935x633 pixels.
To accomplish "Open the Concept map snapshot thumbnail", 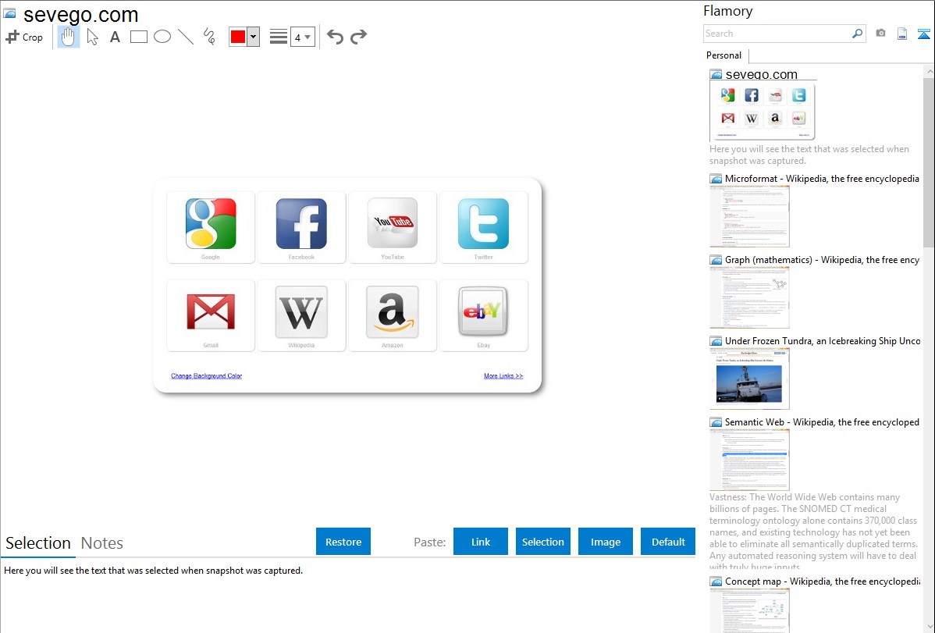I will coord(749,610).
